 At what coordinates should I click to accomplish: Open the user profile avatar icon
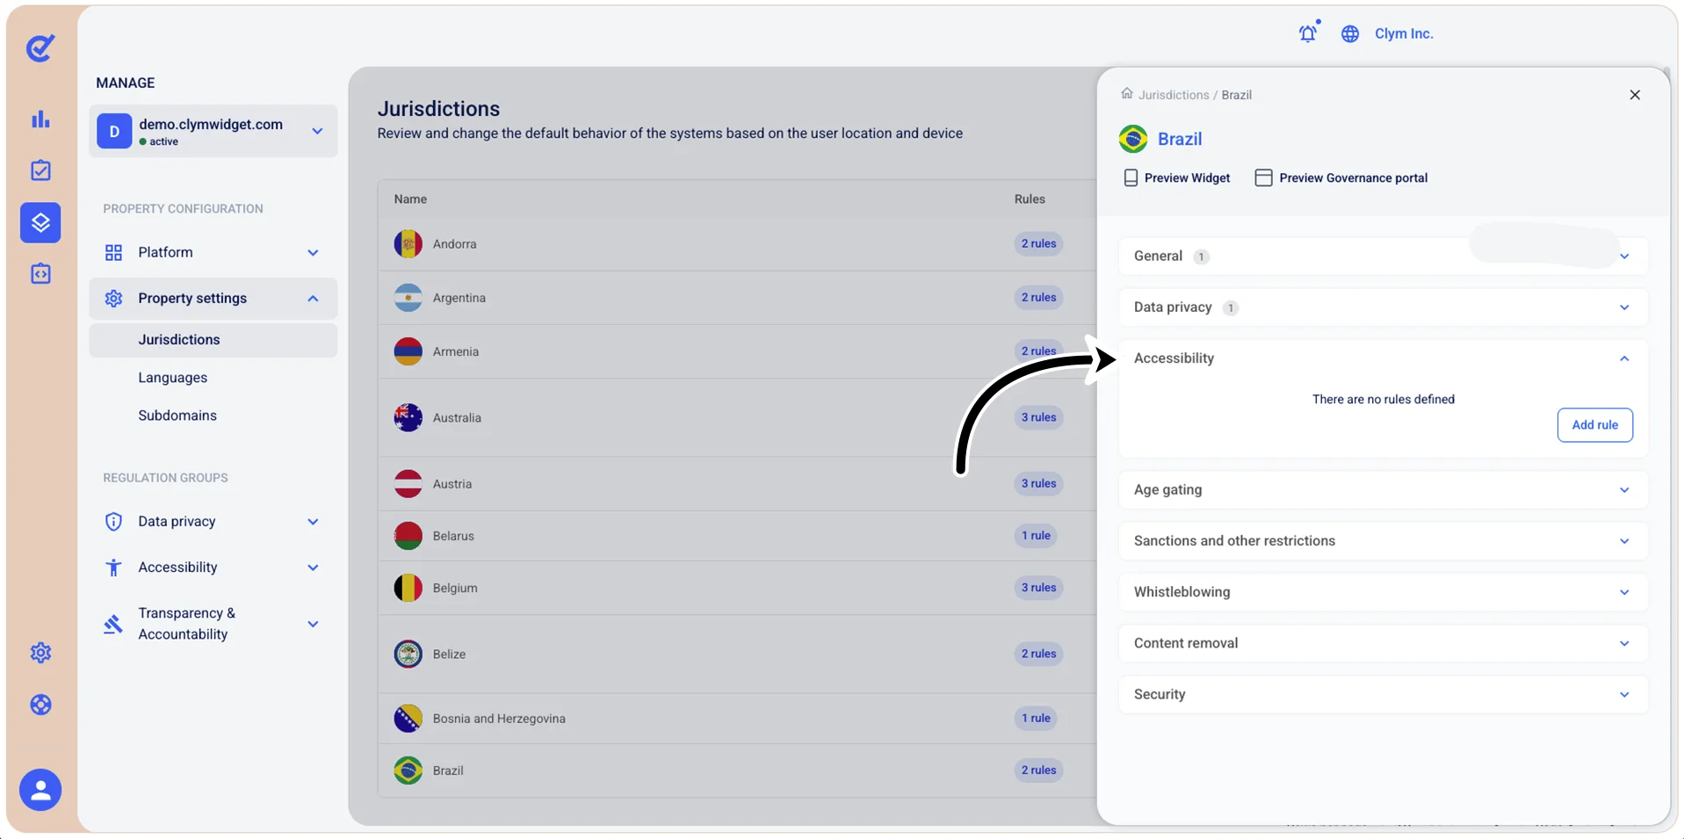coord(40,790)
